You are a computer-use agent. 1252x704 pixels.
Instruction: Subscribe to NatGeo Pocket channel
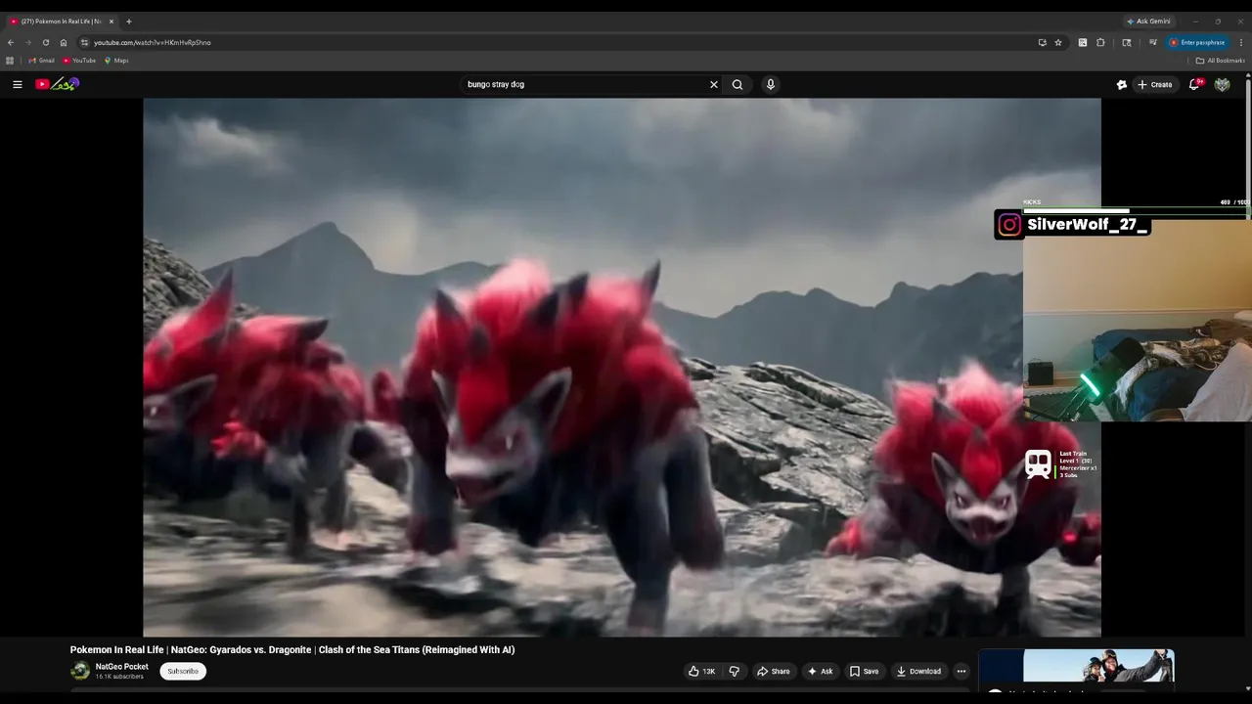point(183,671)
